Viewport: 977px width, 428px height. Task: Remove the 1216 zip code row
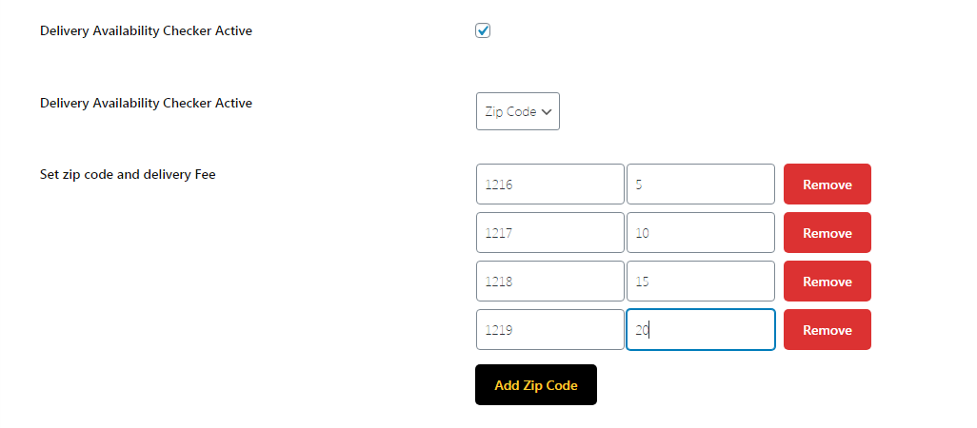click(x=827, y=185)
